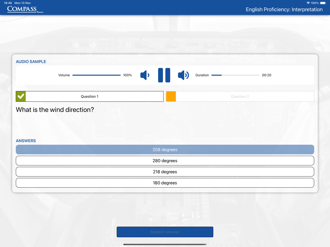Switch to the Question 2 tab
The image size is (330, 247).
coord(240,96)
